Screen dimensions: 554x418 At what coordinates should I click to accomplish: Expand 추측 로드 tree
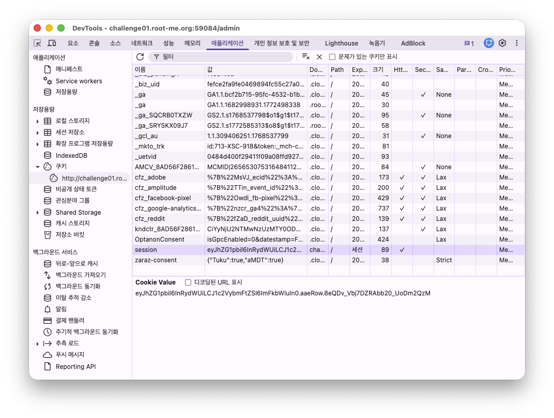pos(37,344)
